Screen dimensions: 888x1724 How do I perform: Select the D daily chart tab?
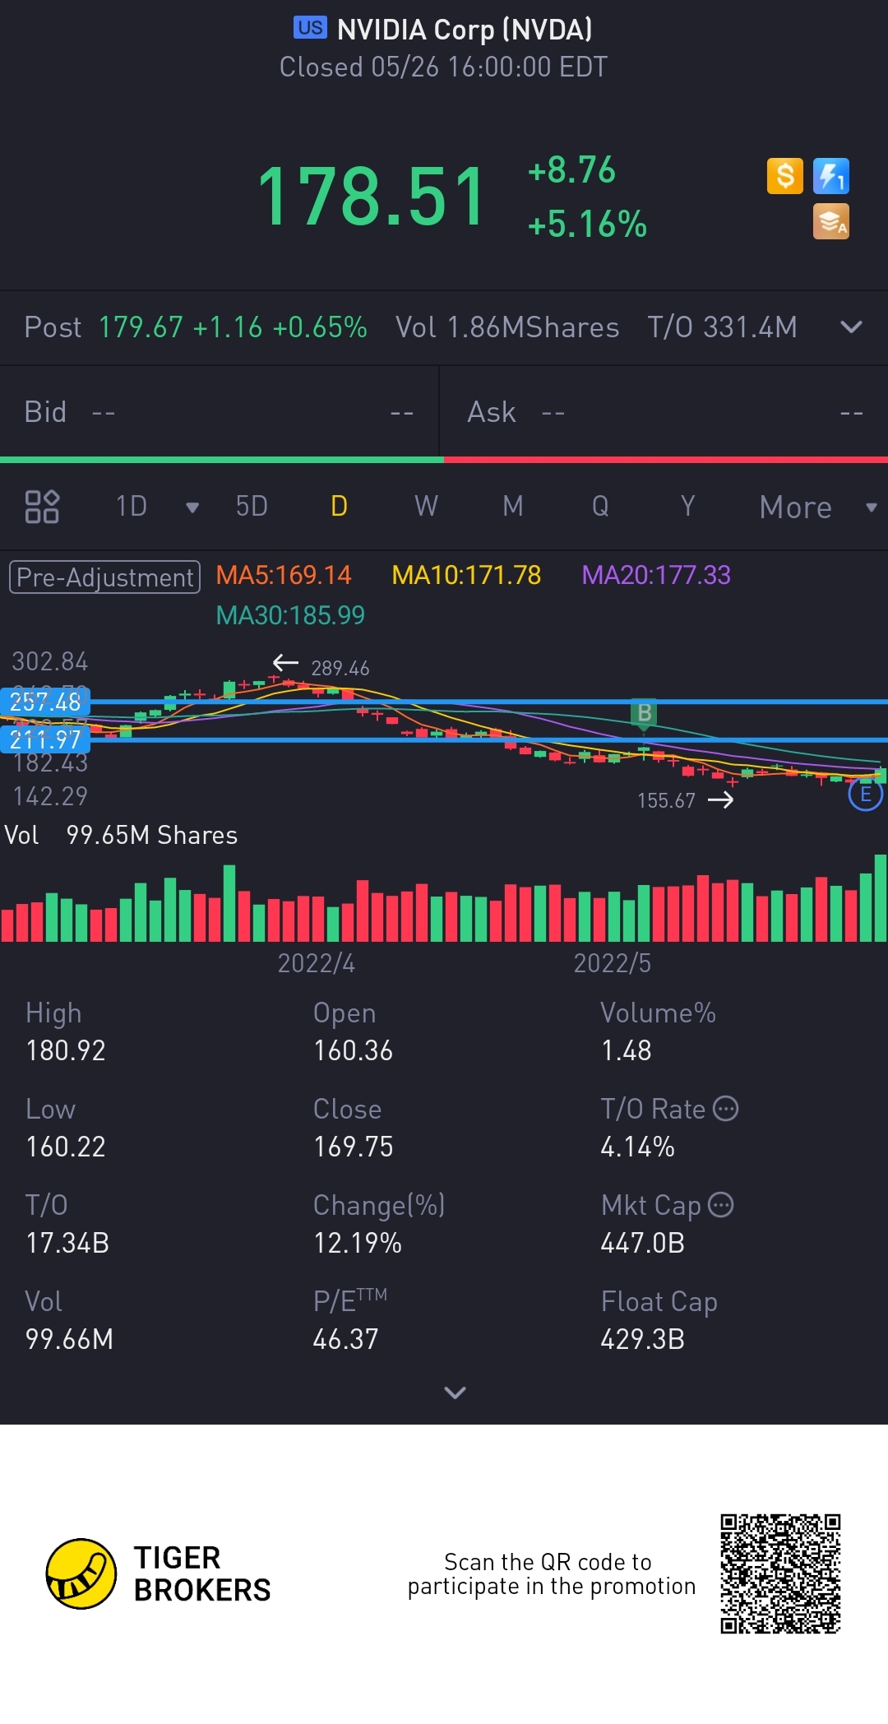[339, 507]
